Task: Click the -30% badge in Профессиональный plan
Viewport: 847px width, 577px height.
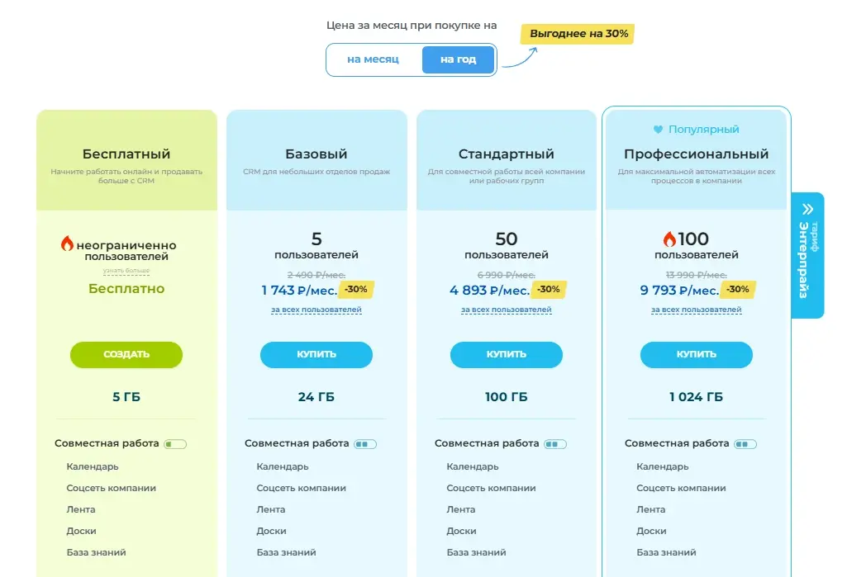Action: pyautogui.click(x=738, y=290)
